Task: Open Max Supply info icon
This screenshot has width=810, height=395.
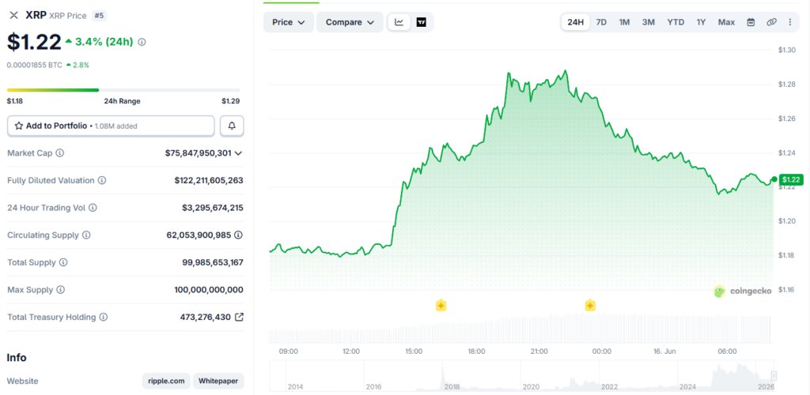Action: click(x=60, y=290)
